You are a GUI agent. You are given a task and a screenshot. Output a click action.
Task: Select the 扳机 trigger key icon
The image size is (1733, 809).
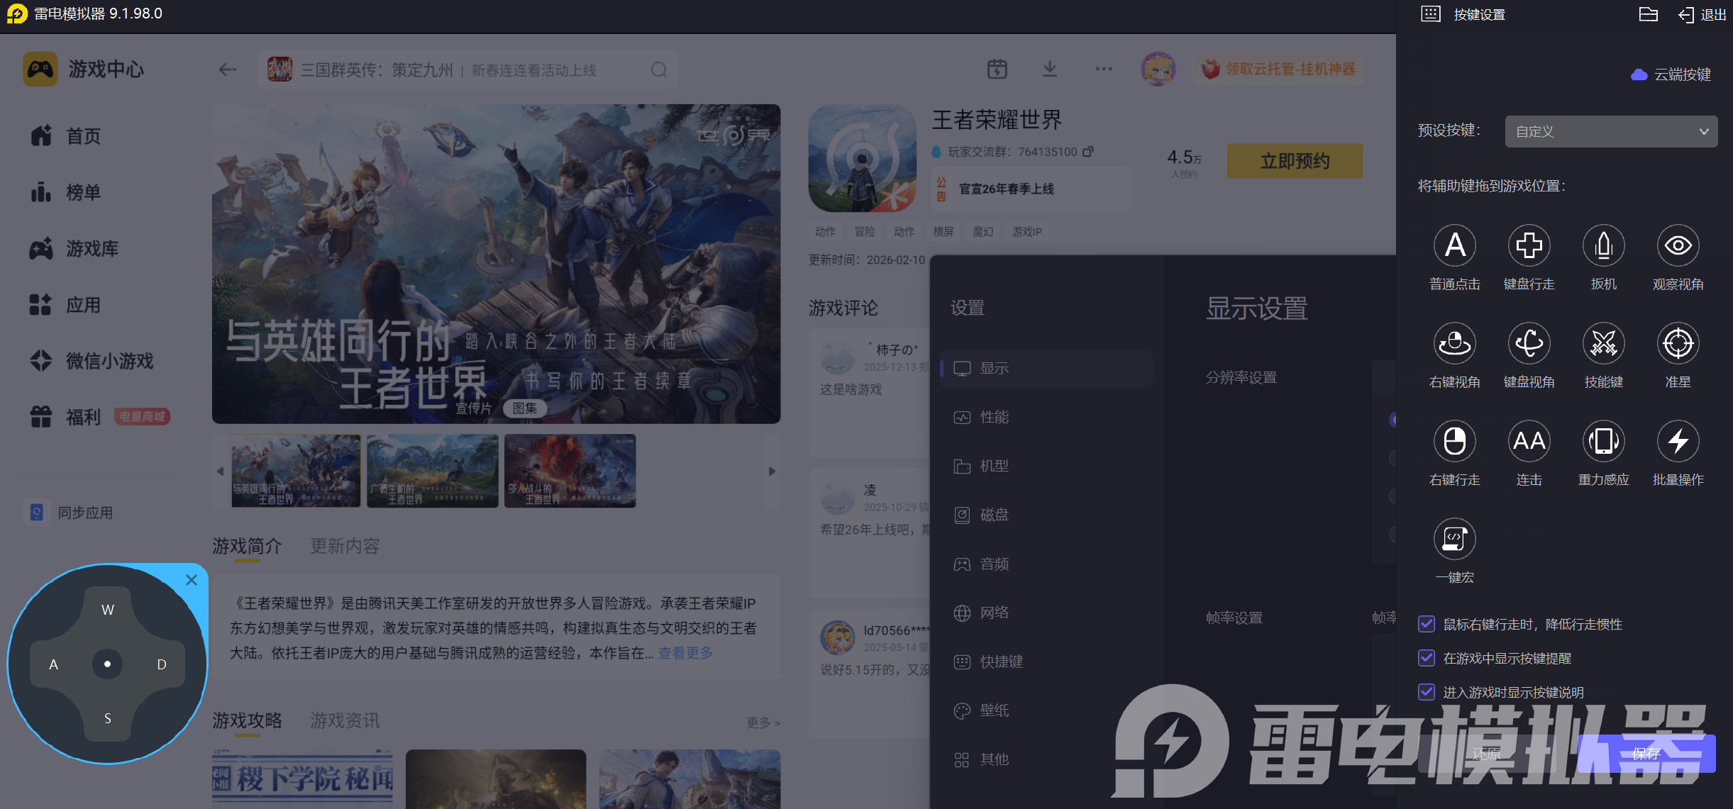pos(1603,246)
